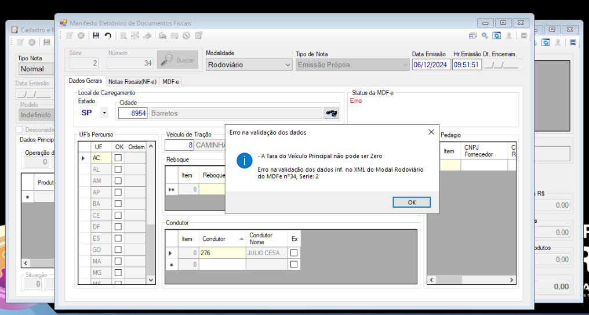Viewport: 589px width, 315px height.
Task: Check the OK box for BA row
Action: point(118,204)
